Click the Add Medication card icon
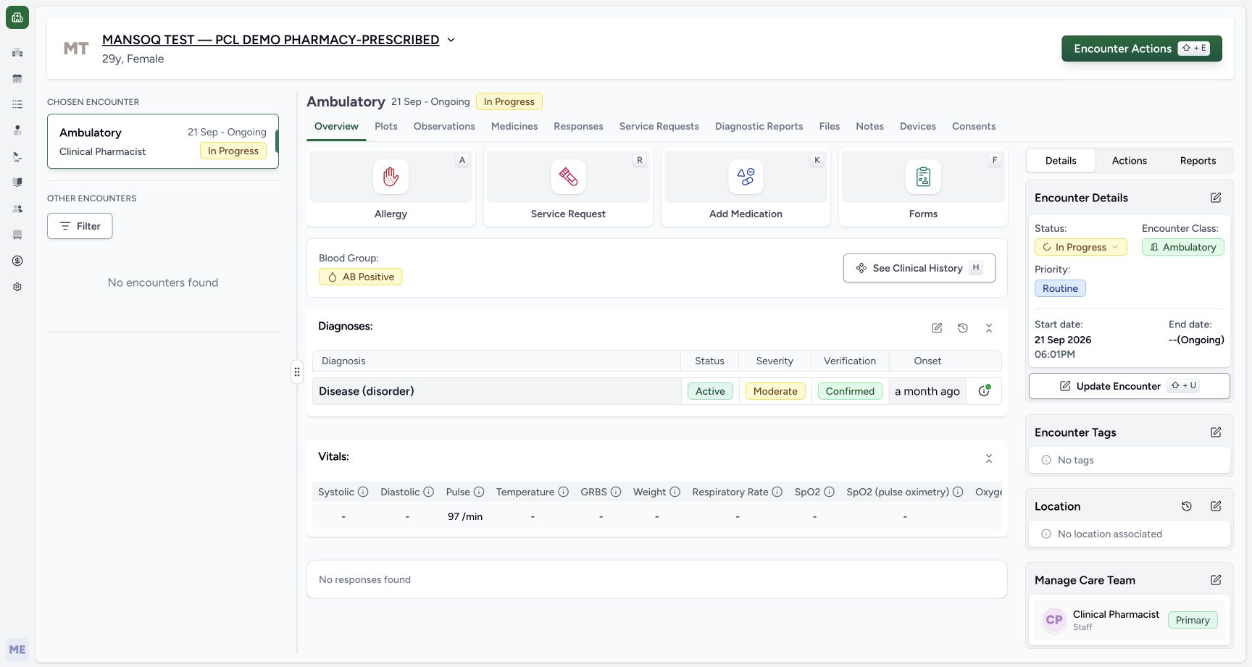The image size is (1252, 667). (746, 177)
